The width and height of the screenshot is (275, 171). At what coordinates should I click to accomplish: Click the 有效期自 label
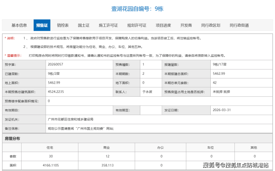(12, 110)
